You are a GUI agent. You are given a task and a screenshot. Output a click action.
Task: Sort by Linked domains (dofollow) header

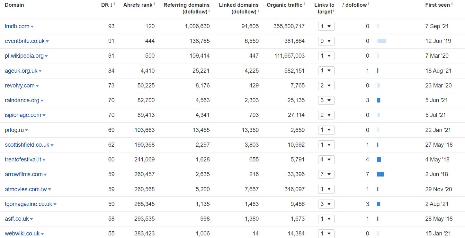click(x=239, y=8)
